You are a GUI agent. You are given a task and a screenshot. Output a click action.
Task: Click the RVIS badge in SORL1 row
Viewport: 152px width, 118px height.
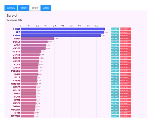[x=125, y=42]
